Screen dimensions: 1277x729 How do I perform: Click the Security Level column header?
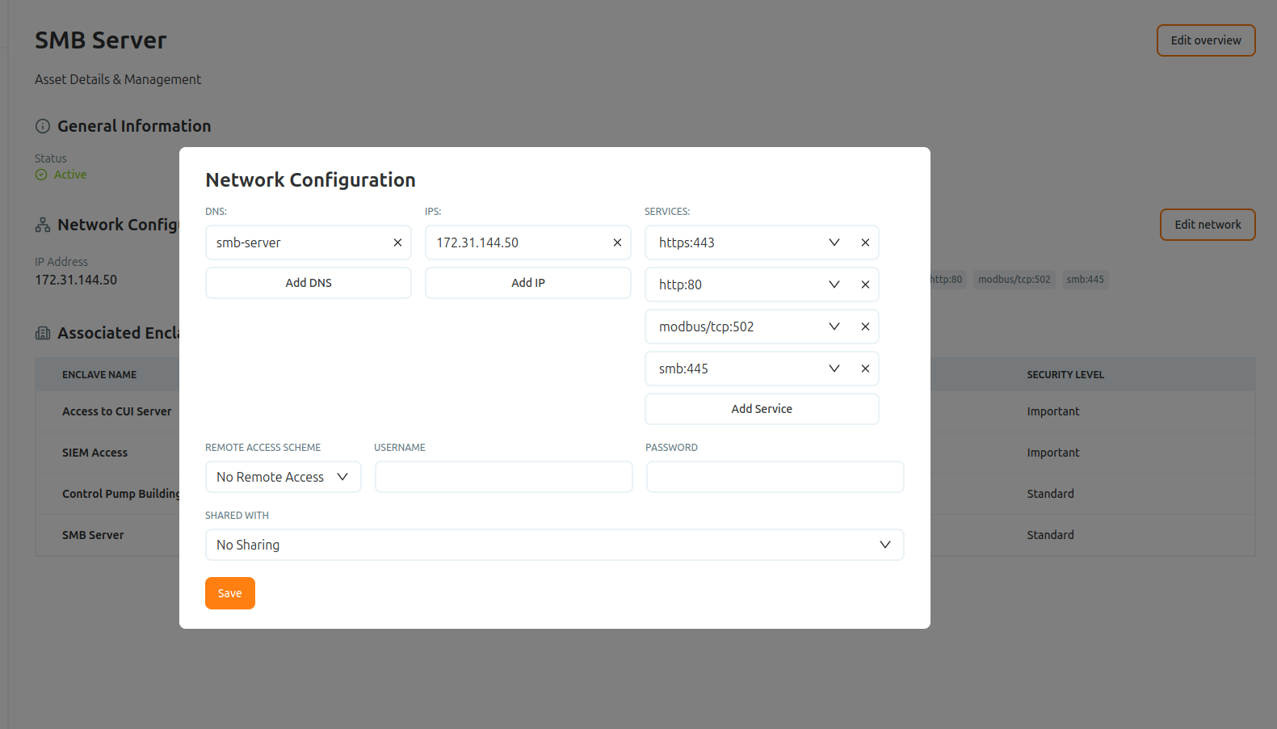click(1065, 375)
